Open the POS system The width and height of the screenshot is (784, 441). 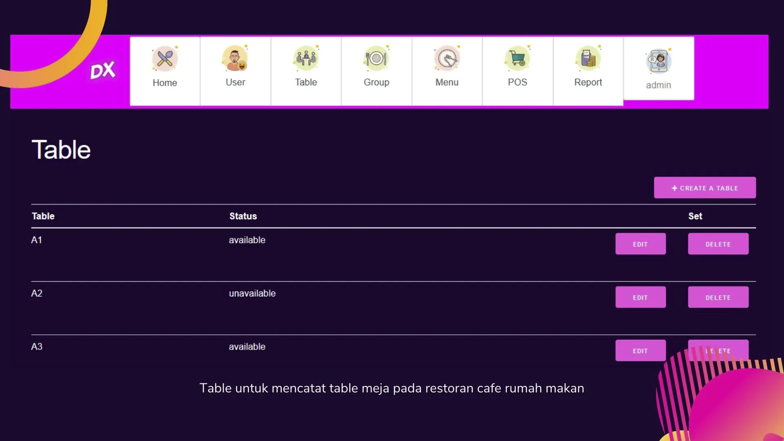517,70
